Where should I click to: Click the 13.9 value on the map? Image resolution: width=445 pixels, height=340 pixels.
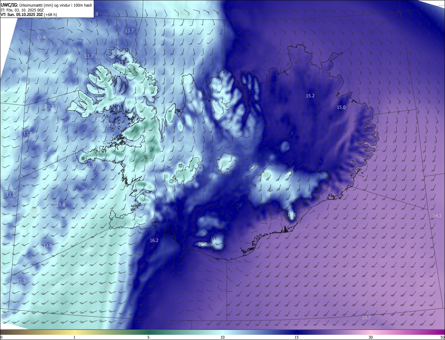tap(123, 63)
